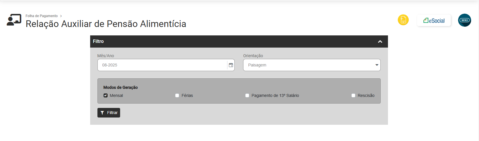This screenshot has height=141, width=479.
Task: Click the yellow circular document icon
Action: click(403, 20)
